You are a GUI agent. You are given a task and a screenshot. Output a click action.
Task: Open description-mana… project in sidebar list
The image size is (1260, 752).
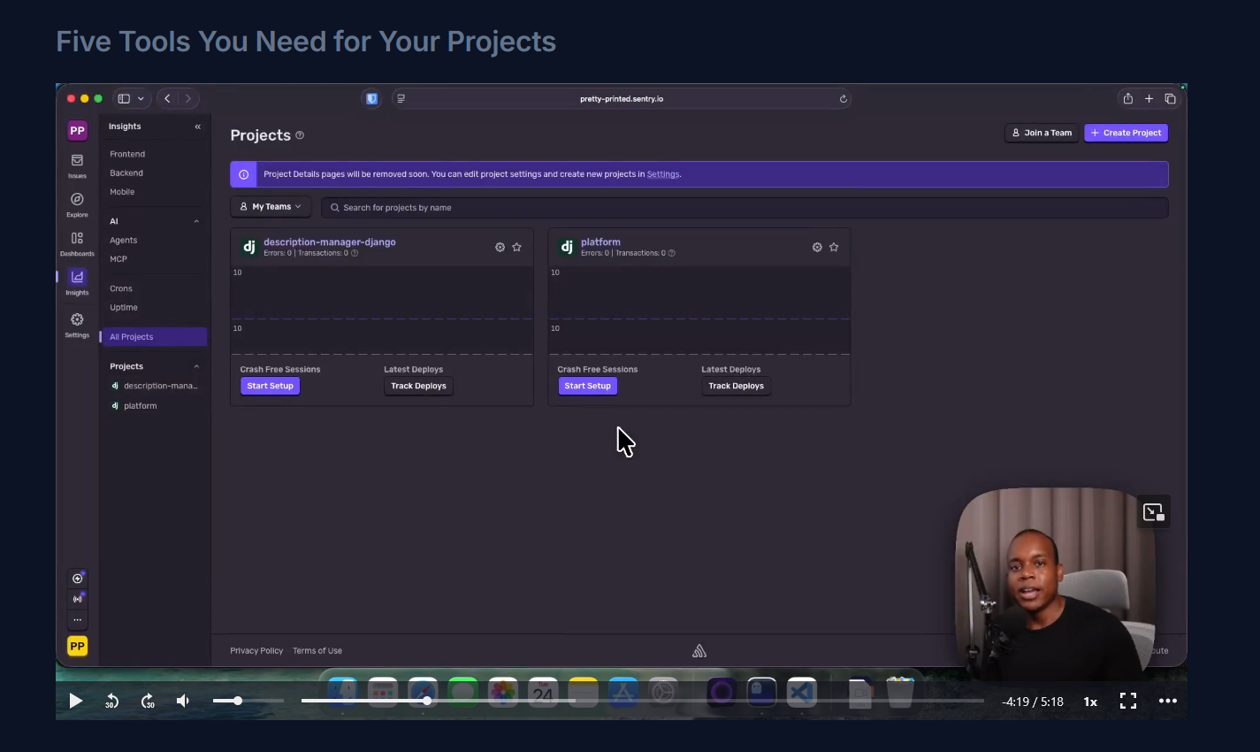[x=155, y=386]
